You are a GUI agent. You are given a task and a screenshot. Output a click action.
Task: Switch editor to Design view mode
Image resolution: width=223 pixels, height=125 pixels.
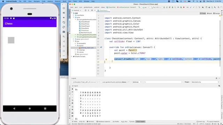(x=217, y=13)
